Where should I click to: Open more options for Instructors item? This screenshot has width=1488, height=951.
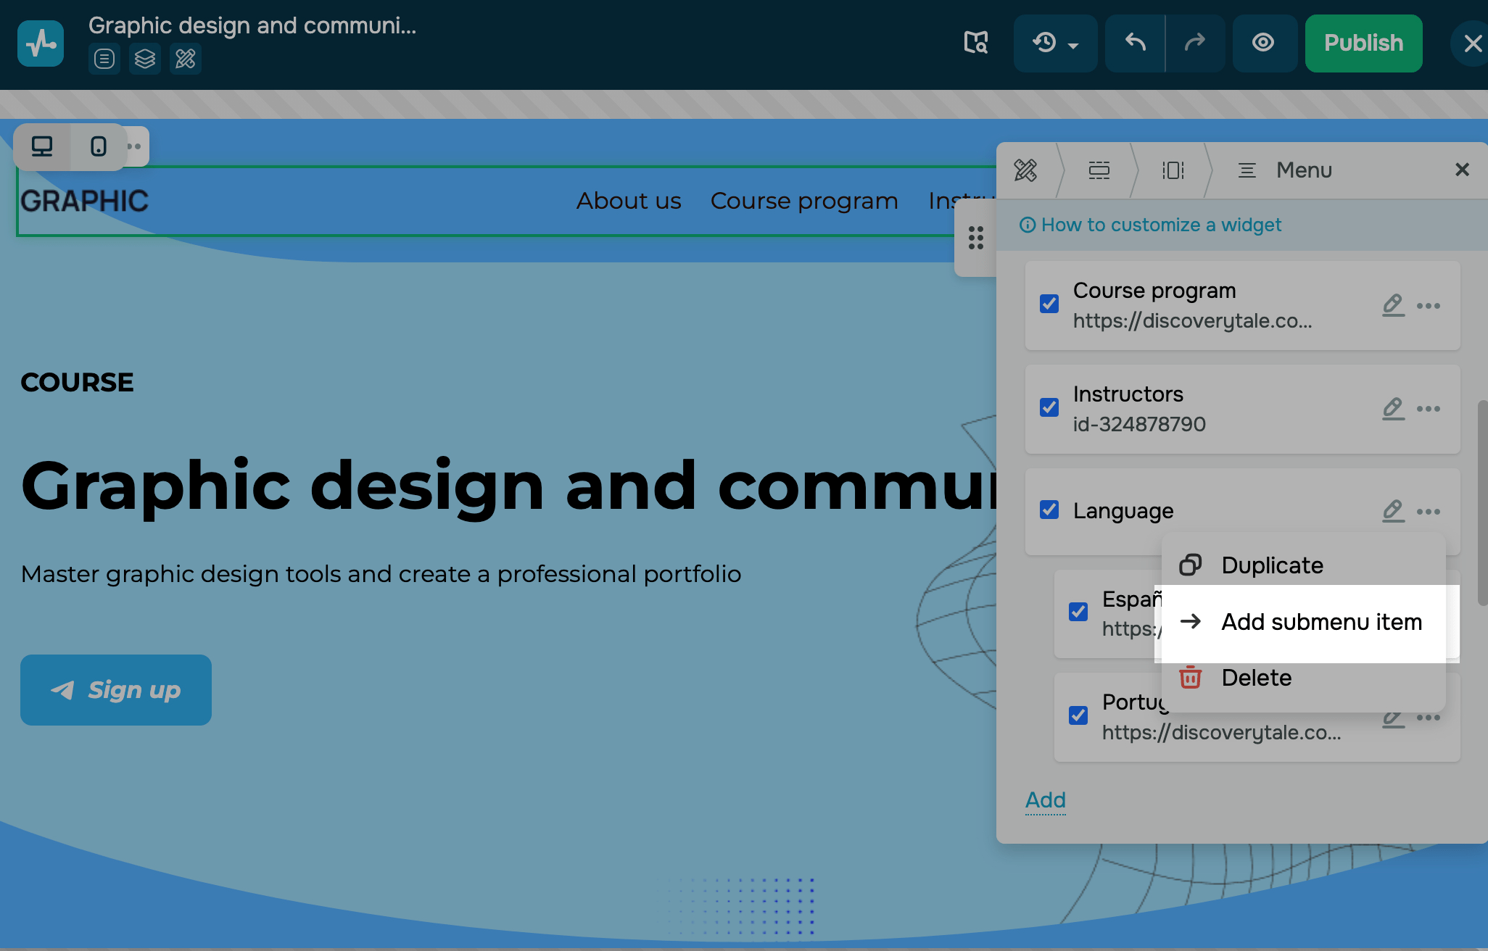[1429, 409]
